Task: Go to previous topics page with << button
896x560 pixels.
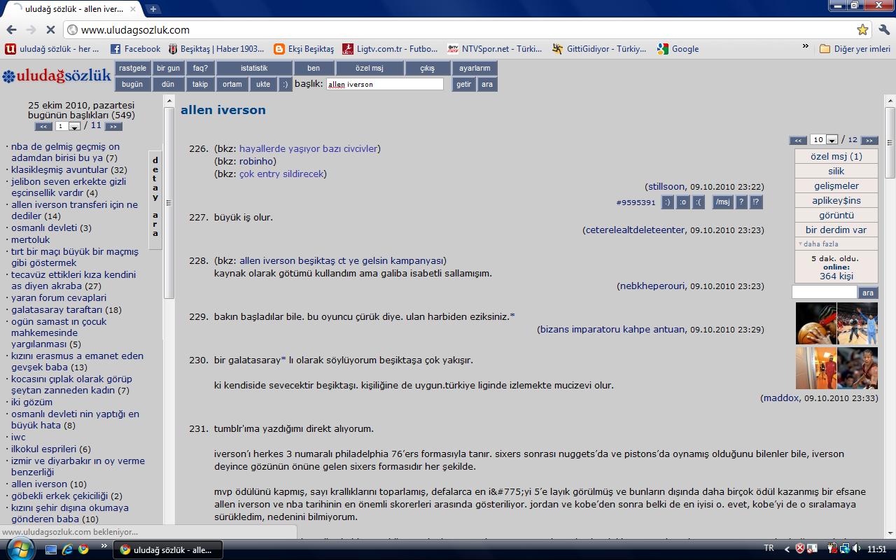Action: click(x=43, y=127)
